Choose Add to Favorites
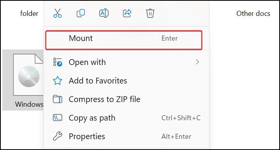280x150 pixels. coord(126,81)
